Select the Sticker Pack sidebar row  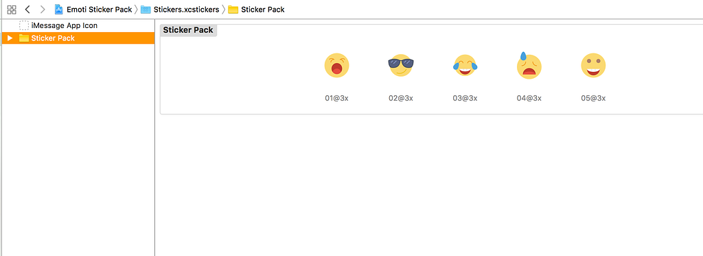pyautogui.click(x=78, y=38)
